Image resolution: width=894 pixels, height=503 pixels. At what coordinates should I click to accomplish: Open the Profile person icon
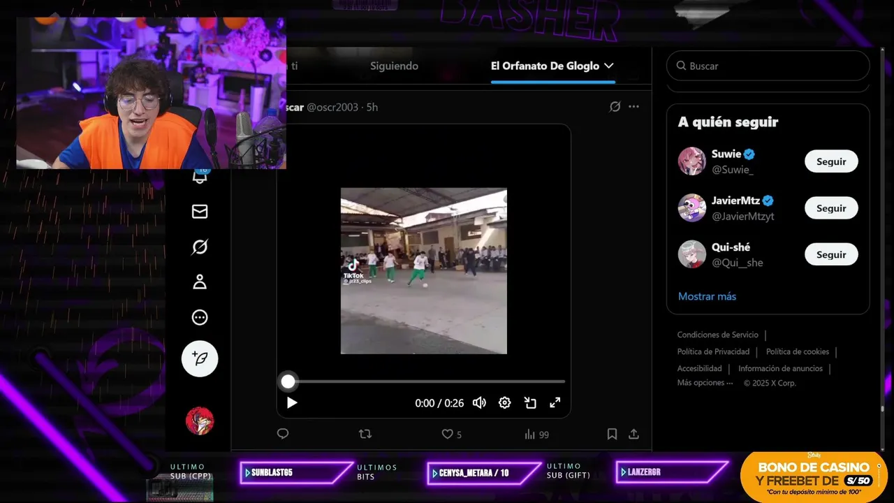[x=200, y=282]
